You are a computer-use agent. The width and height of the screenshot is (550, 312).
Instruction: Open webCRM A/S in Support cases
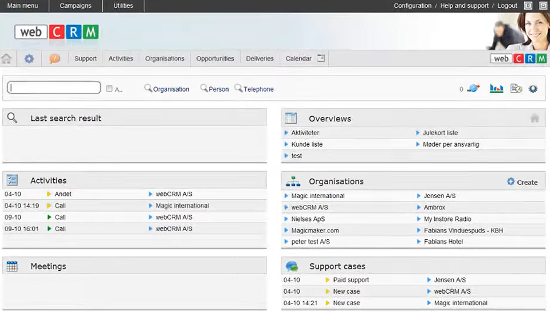point(453,291)
